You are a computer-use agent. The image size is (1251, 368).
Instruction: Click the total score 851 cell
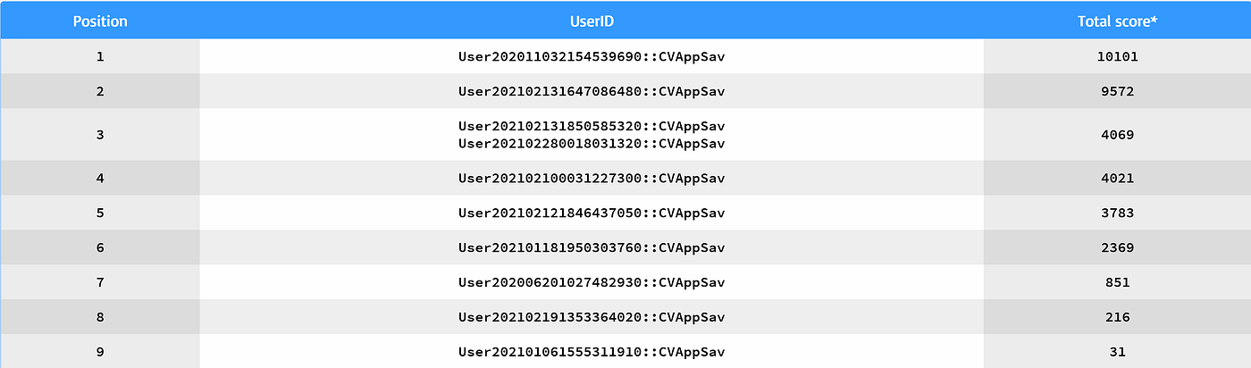coord(1117,282)
